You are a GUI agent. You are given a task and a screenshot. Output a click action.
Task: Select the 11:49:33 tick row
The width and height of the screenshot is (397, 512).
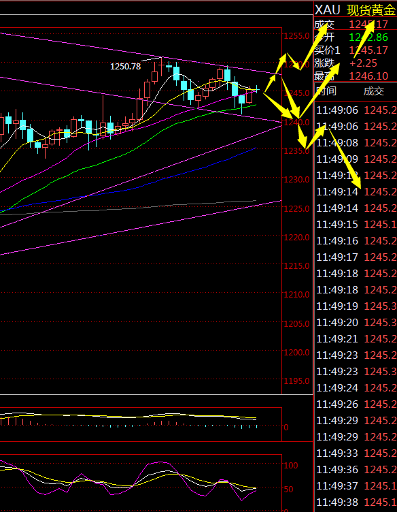coord(356,453)
